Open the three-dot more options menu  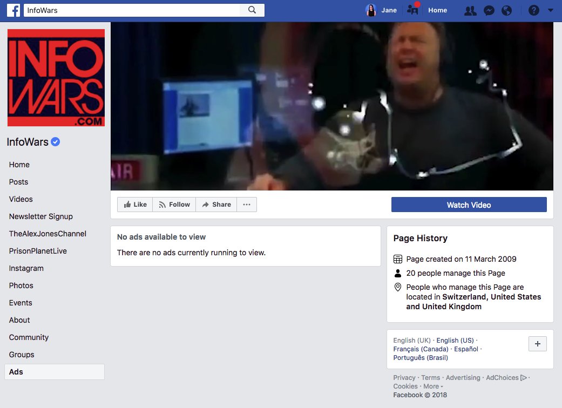click(247, 205)
